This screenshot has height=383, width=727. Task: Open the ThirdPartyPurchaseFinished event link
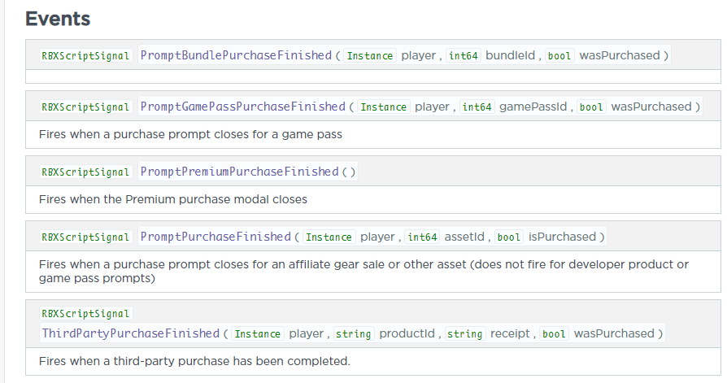130,333
